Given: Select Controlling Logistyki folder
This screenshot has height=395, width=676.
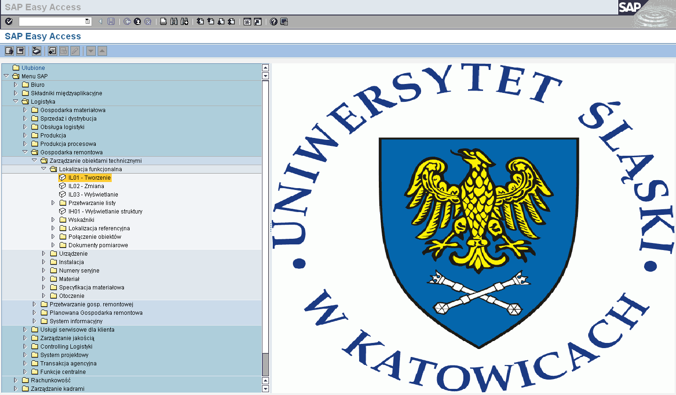Looking at the screenshot, I should coord(66,347).
